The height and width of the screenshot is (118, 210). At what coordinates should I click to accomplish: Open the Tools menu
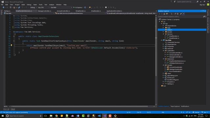pyautogui.click(x=41, y=5)
